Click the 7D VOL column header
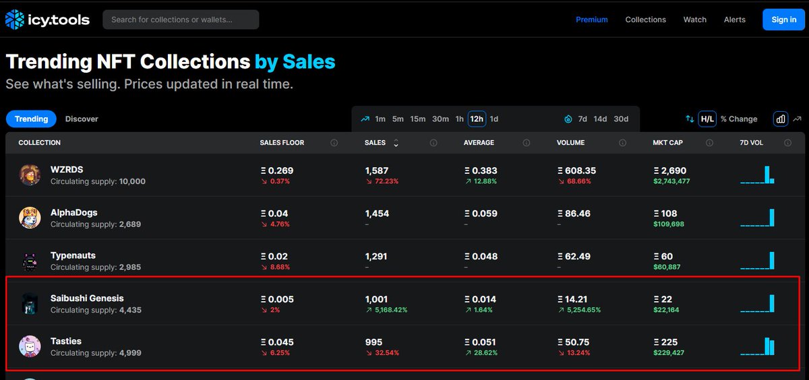Screen dimensions: 809x380 pos(752,143)
